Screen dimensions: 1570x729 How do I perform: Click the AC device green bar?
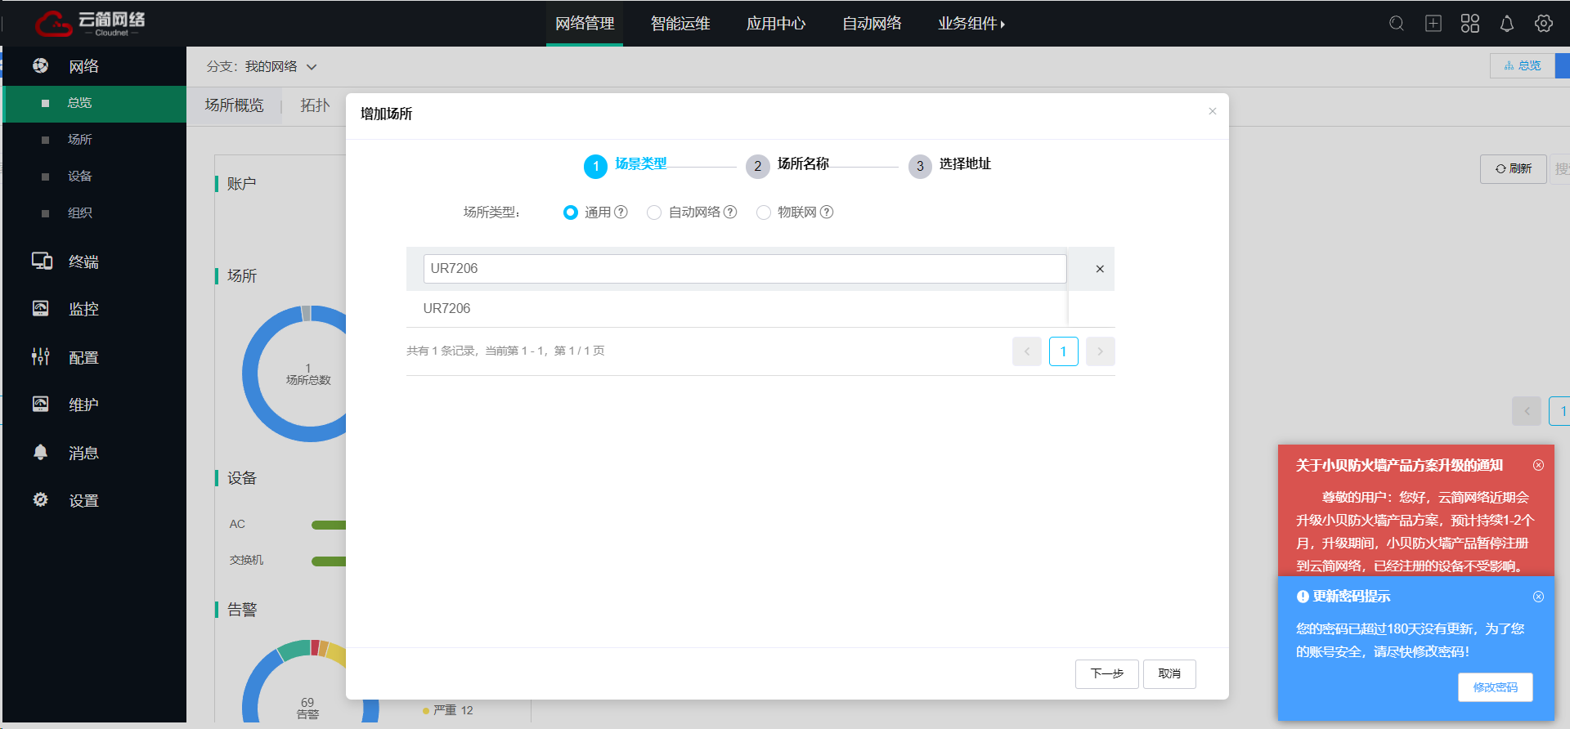point(329,525)
